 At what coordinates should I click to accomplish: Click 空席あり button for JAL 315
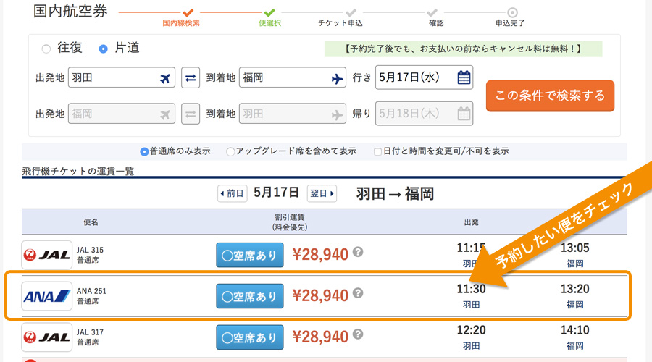[x=249, y=255]
